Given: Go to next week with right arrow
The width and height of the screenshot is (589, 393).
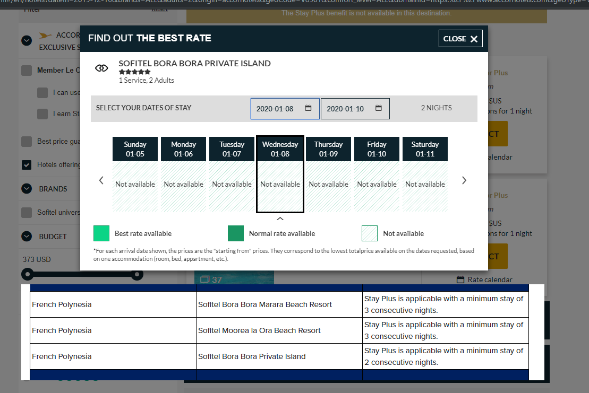Looking at the screenshot, I should pyautogui.click(x=464, y=180).
